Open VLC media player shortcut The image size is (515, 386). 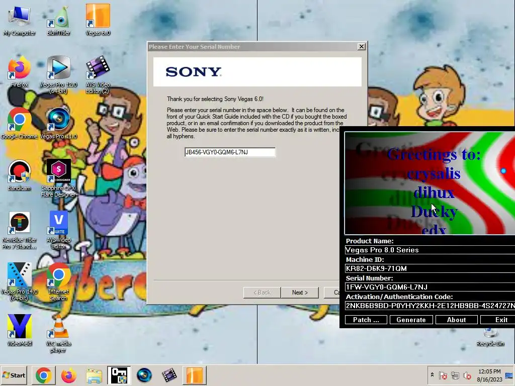click(58, 334)
